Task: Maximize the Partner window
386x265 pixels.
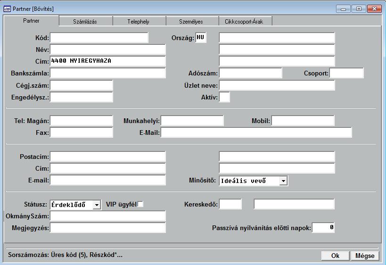Action: pyautogui.click(x=359, y=9)
